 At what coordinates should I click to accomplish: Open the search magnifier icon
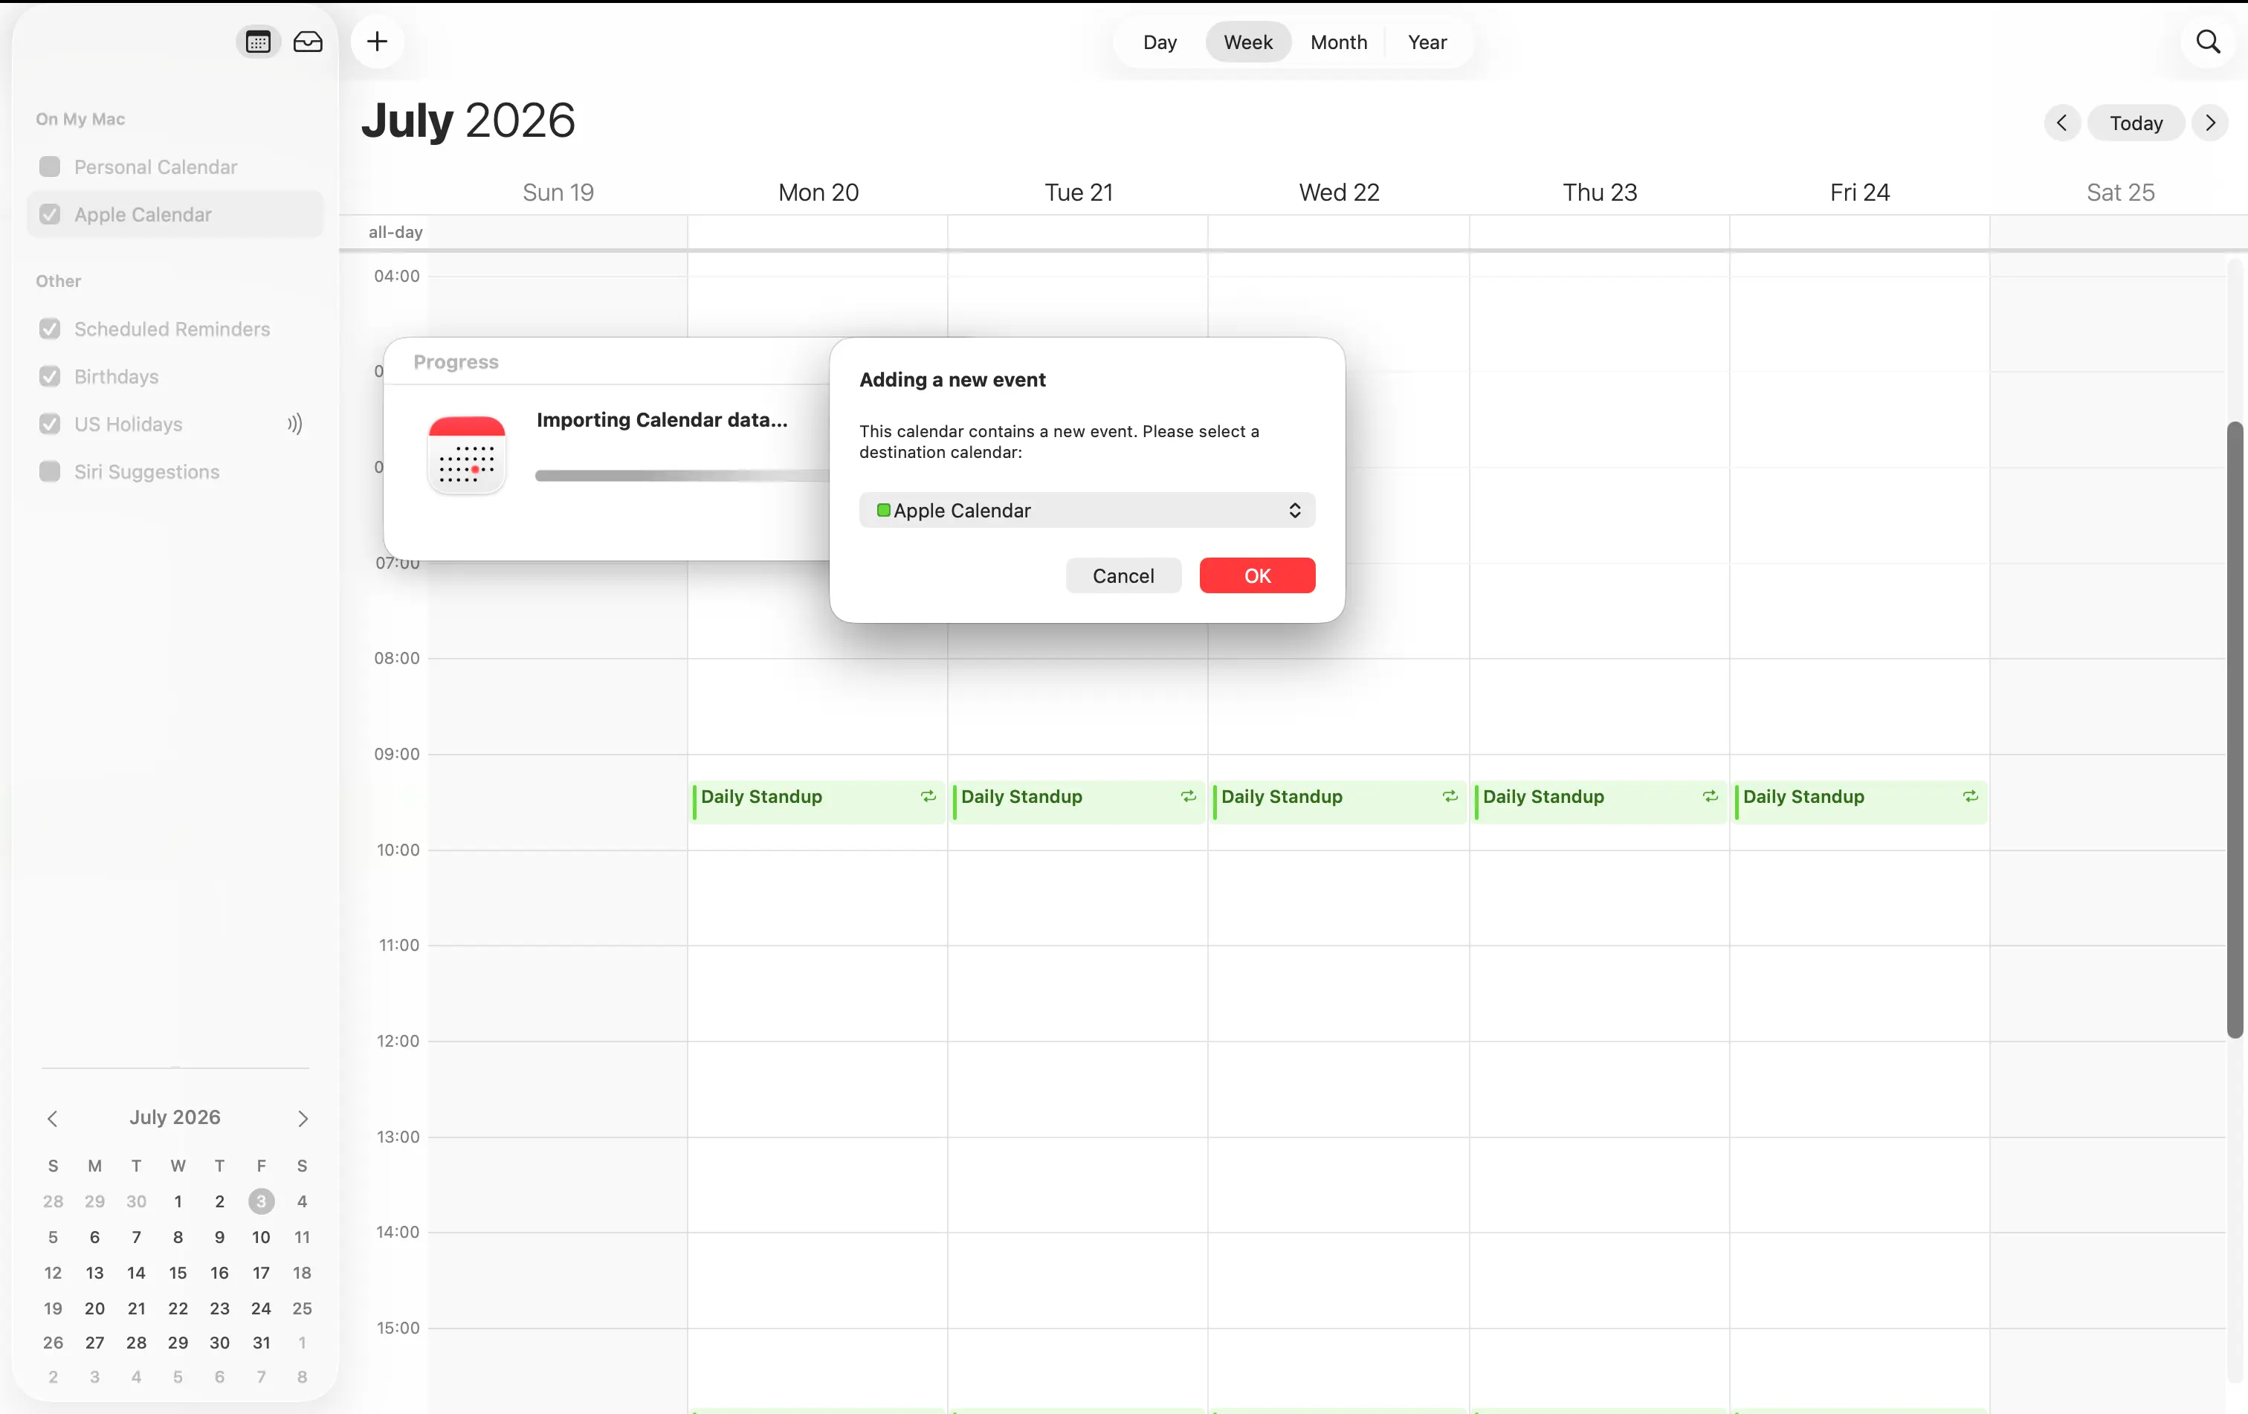pyautogui.click(x=2208, y=42)
